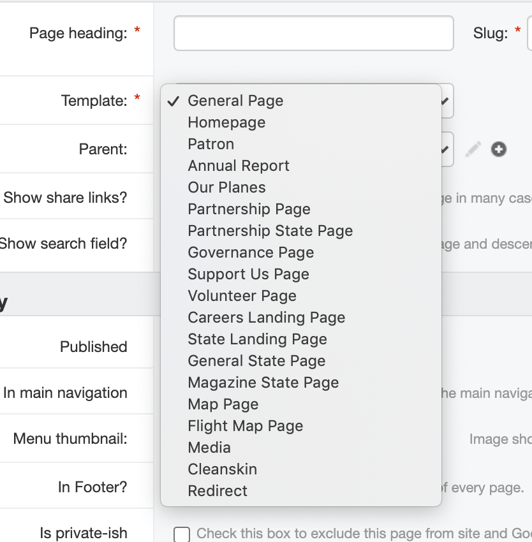The image size is (532, 542).
Task: Choose Cleanskin template option
Action: click(222, 469)
